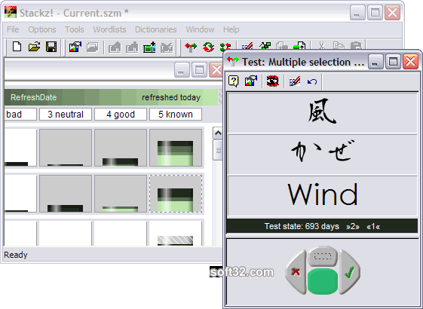Click the grayed clipboard paste icon
Screen dimensions: 423x309
pos(356,45)
